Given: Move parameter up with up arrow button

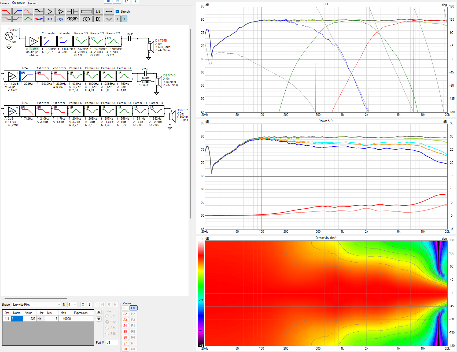Looking at the screenshot, I should tap(99, 312).
